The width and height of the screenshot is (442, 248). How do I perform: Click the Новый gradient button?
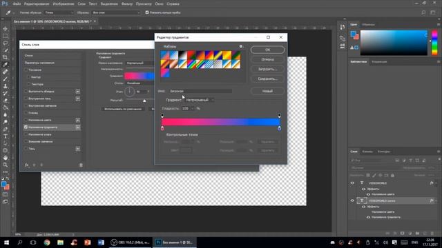pyautogui.click(x=267, y=91)
